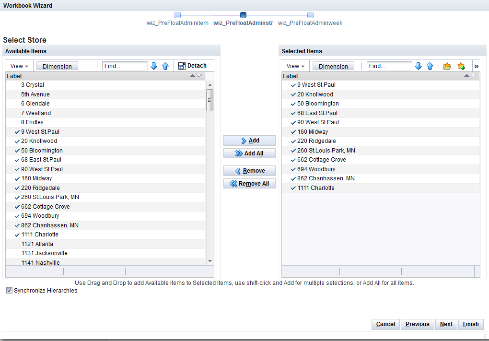
Task: Select 50 Bloomington in Available Items
Action: (105, 151)
